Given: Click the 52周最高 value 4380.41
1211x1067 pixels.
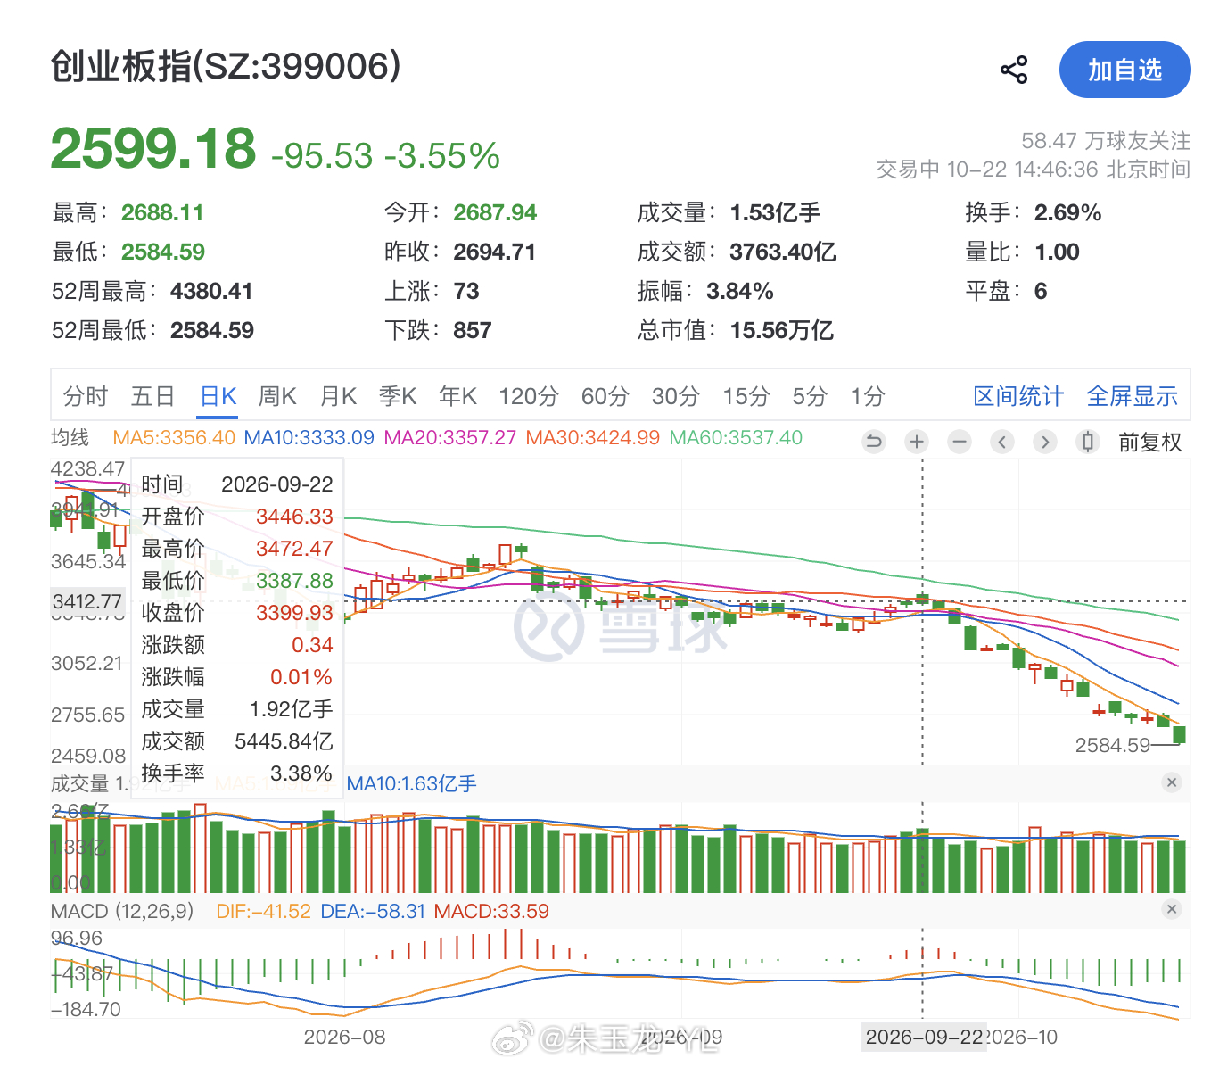Looking at the screenshot, I should click(x=211, y=291).
